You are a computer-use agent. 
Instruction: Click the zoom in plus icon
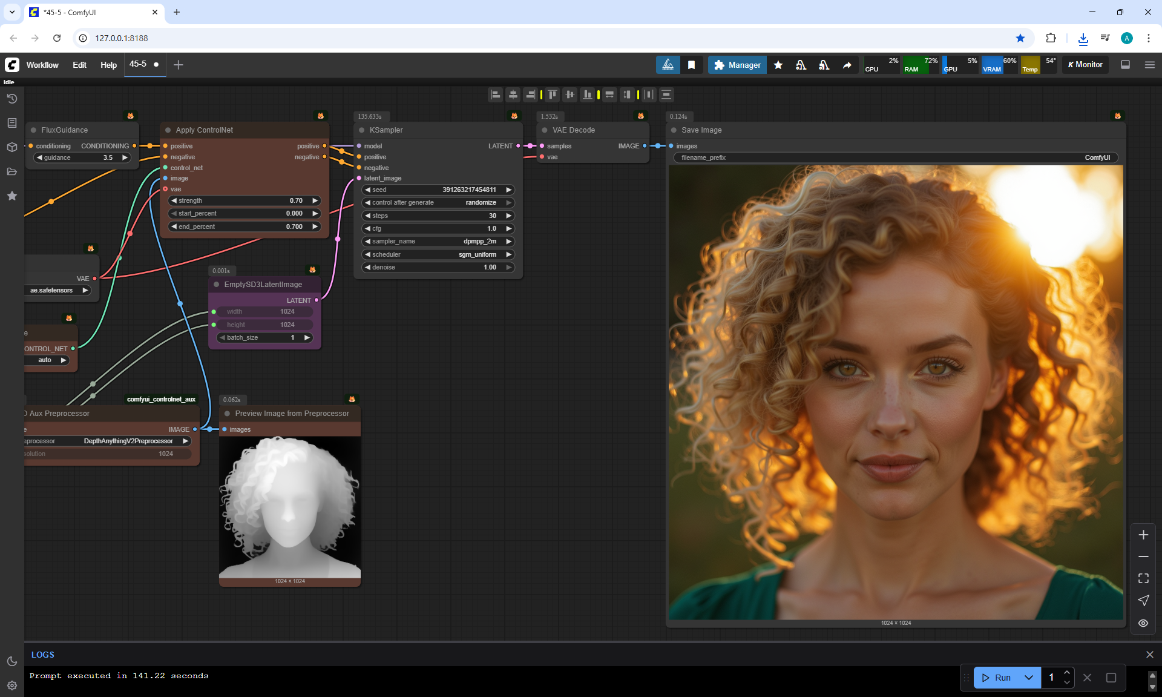coord(1143,535)
